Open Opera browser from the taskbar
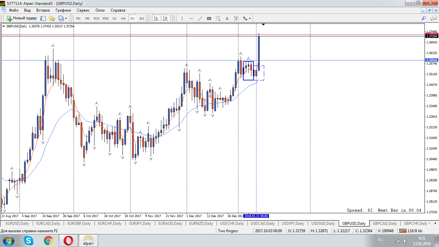Viewport: 439px width, 247px height. point(68,241)
